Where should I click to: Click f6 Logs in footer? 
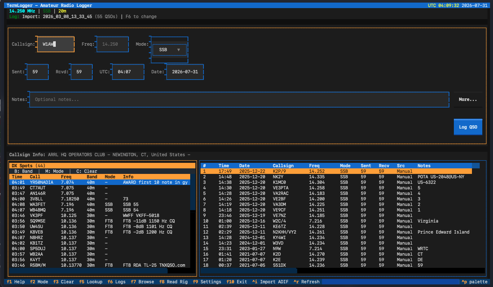(x=117, y=282)
